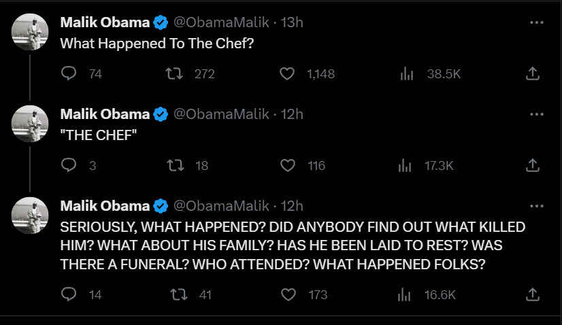This screenshot has height=325, width=562.
Task: View analytics showing 16.6K views
Action: [406, 294]
